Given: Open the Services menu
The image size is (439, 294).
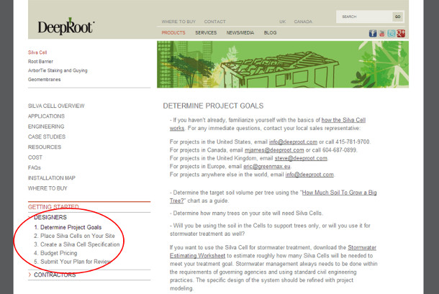Looking at the screenshot, I should [x=206, y=33].
